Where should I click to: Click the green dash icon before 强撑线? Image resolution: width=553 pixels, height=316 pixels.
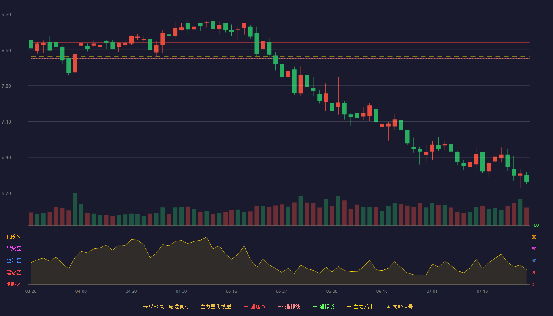click(315, 307)
